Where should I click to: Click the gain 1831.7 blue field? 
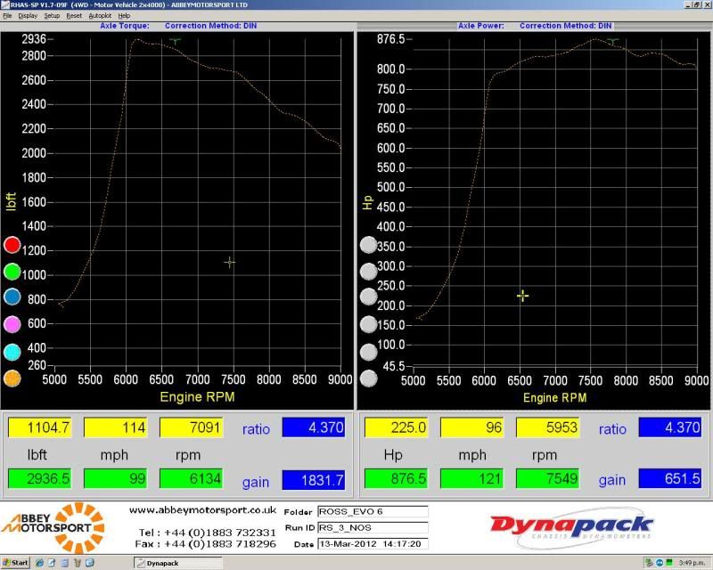[x=314, y=480]
